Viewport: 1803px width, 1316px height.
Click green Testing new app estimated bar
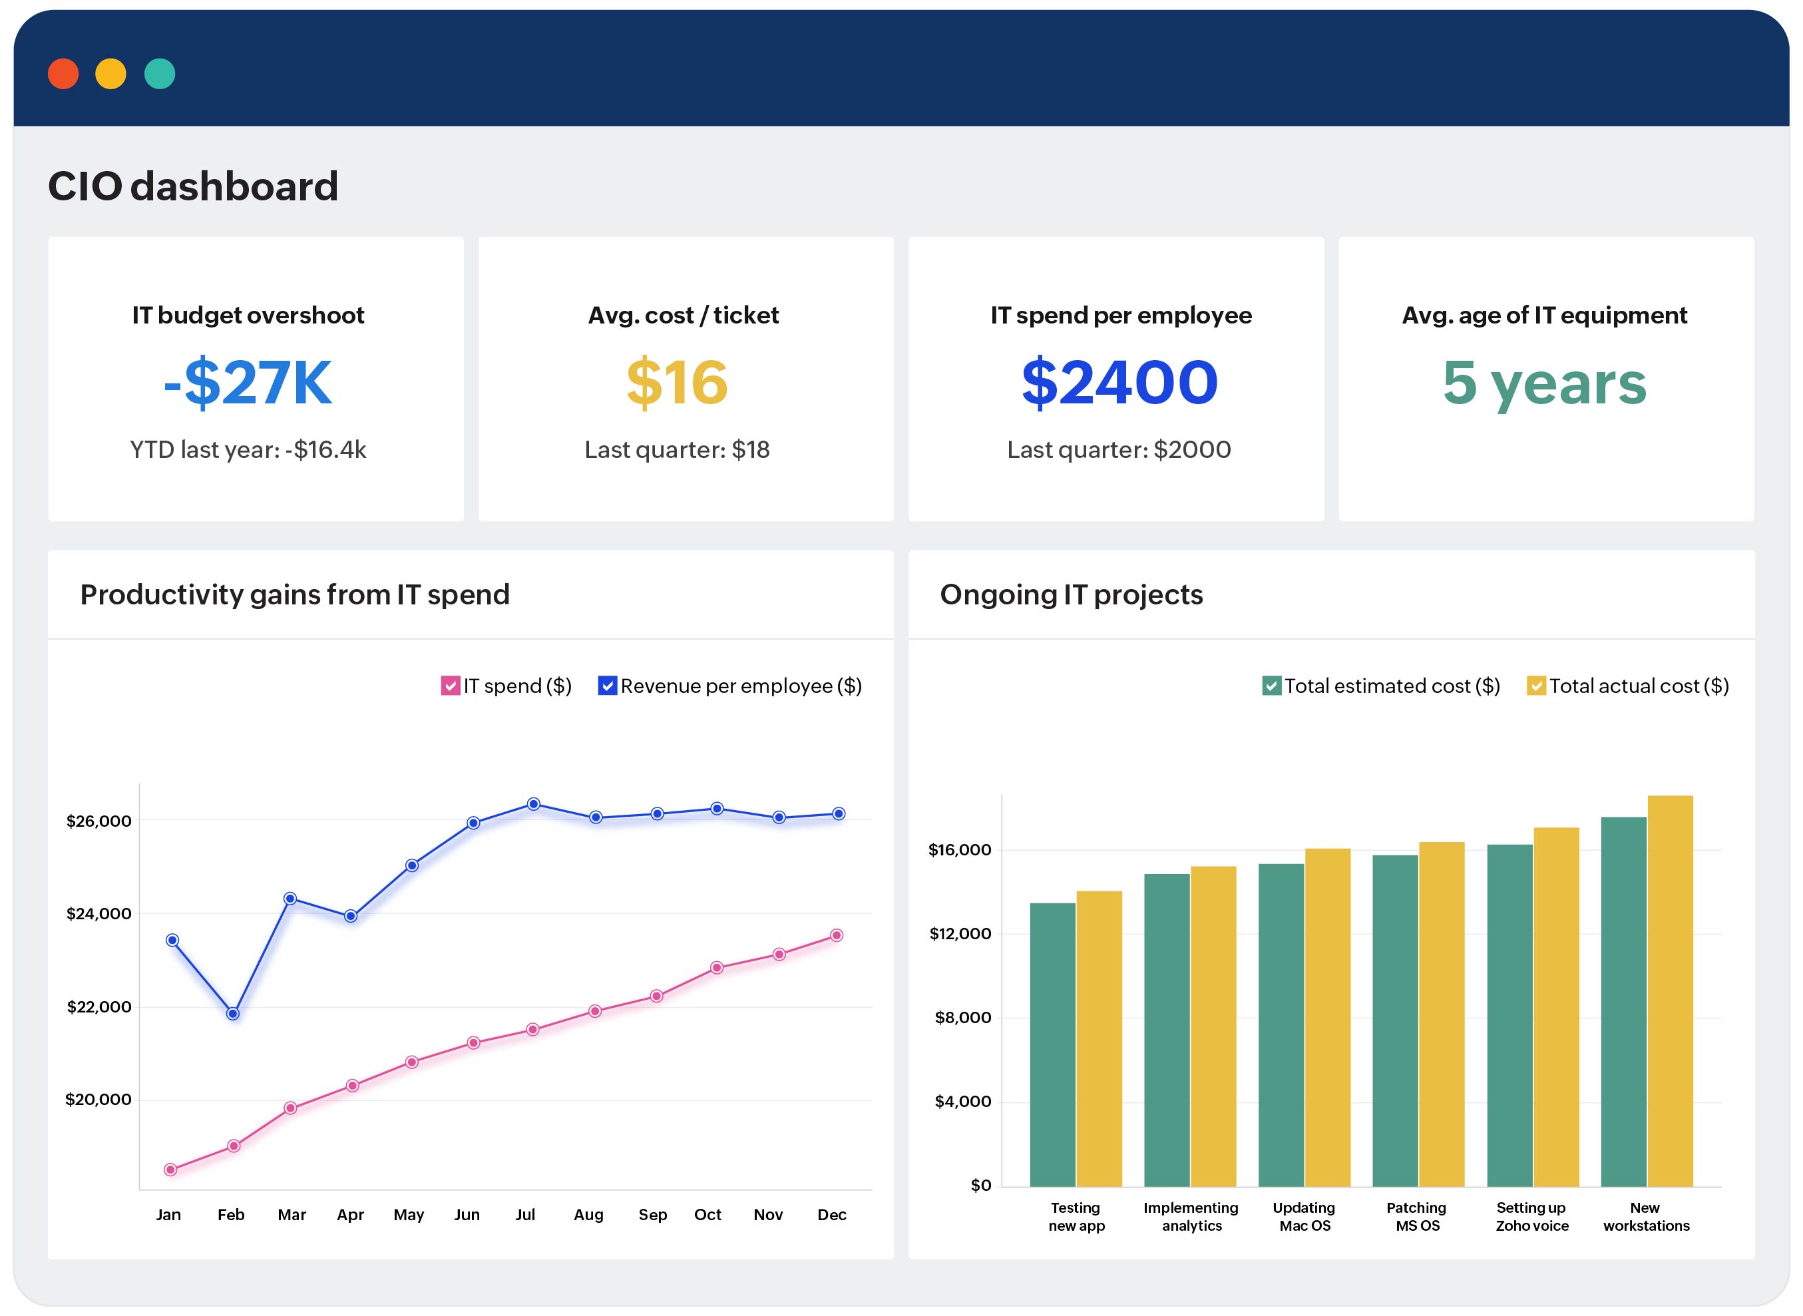coord(1052,1044)
